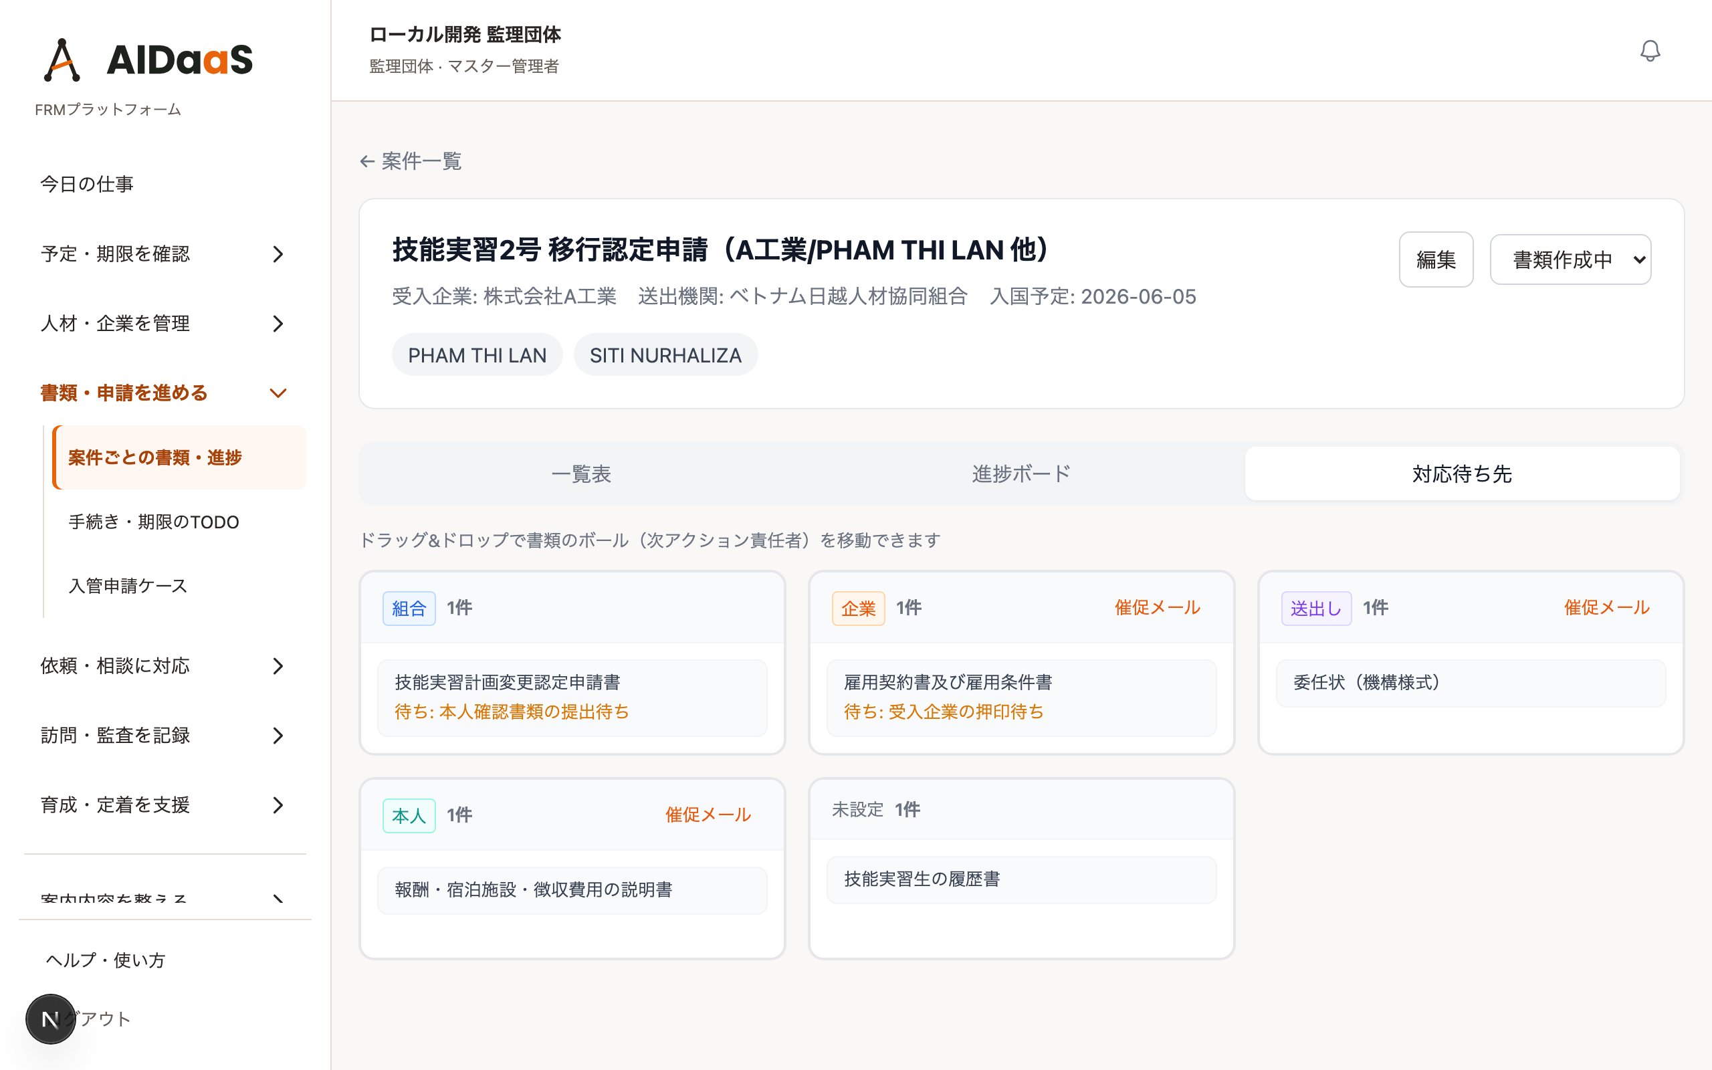Image resolution: width=1712 pixels, height=1070 pixels.
Task: Open 入管申請ケース page
Action: [x=180, y=586]
